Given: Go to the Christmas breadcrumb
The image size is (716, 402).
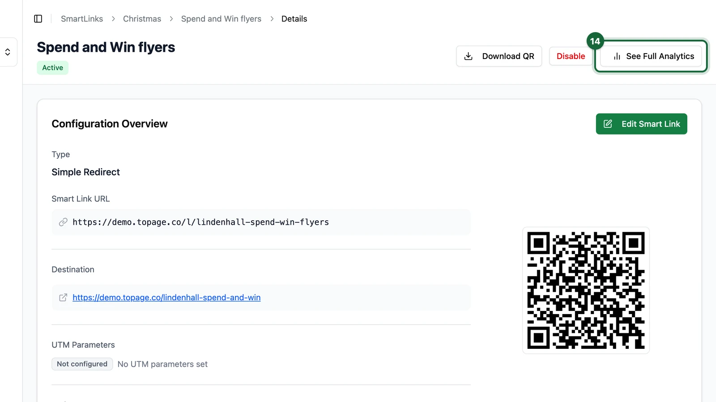Looking at the screenshot, I should 142,19.
